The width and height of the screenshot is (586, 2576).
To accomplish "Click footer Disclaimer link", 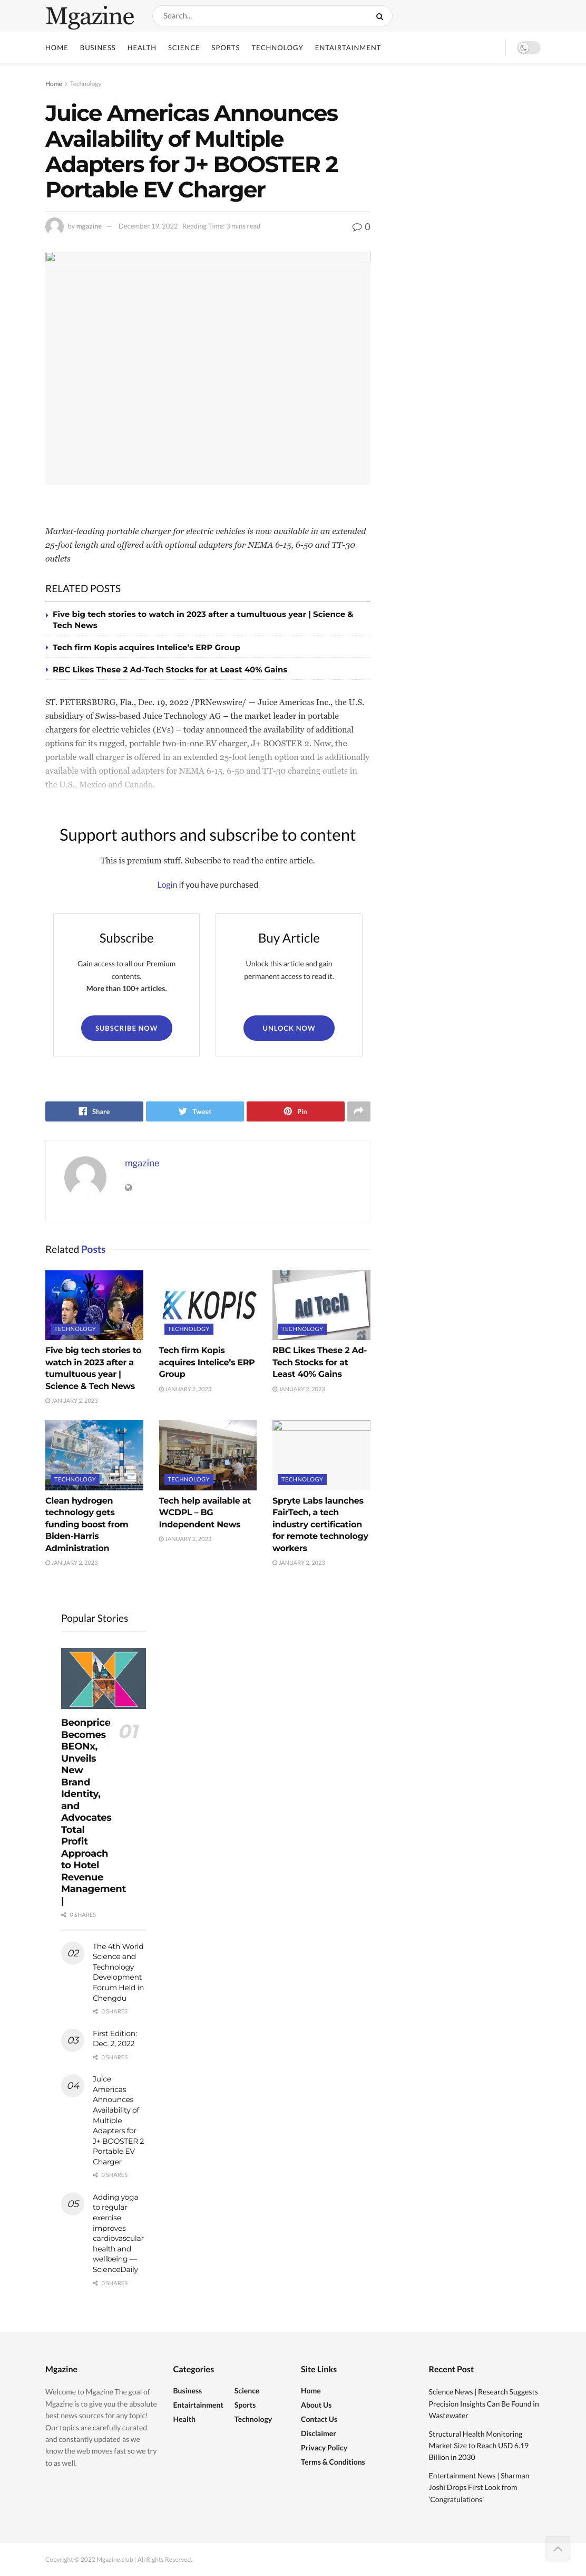I will point(318,2433).
